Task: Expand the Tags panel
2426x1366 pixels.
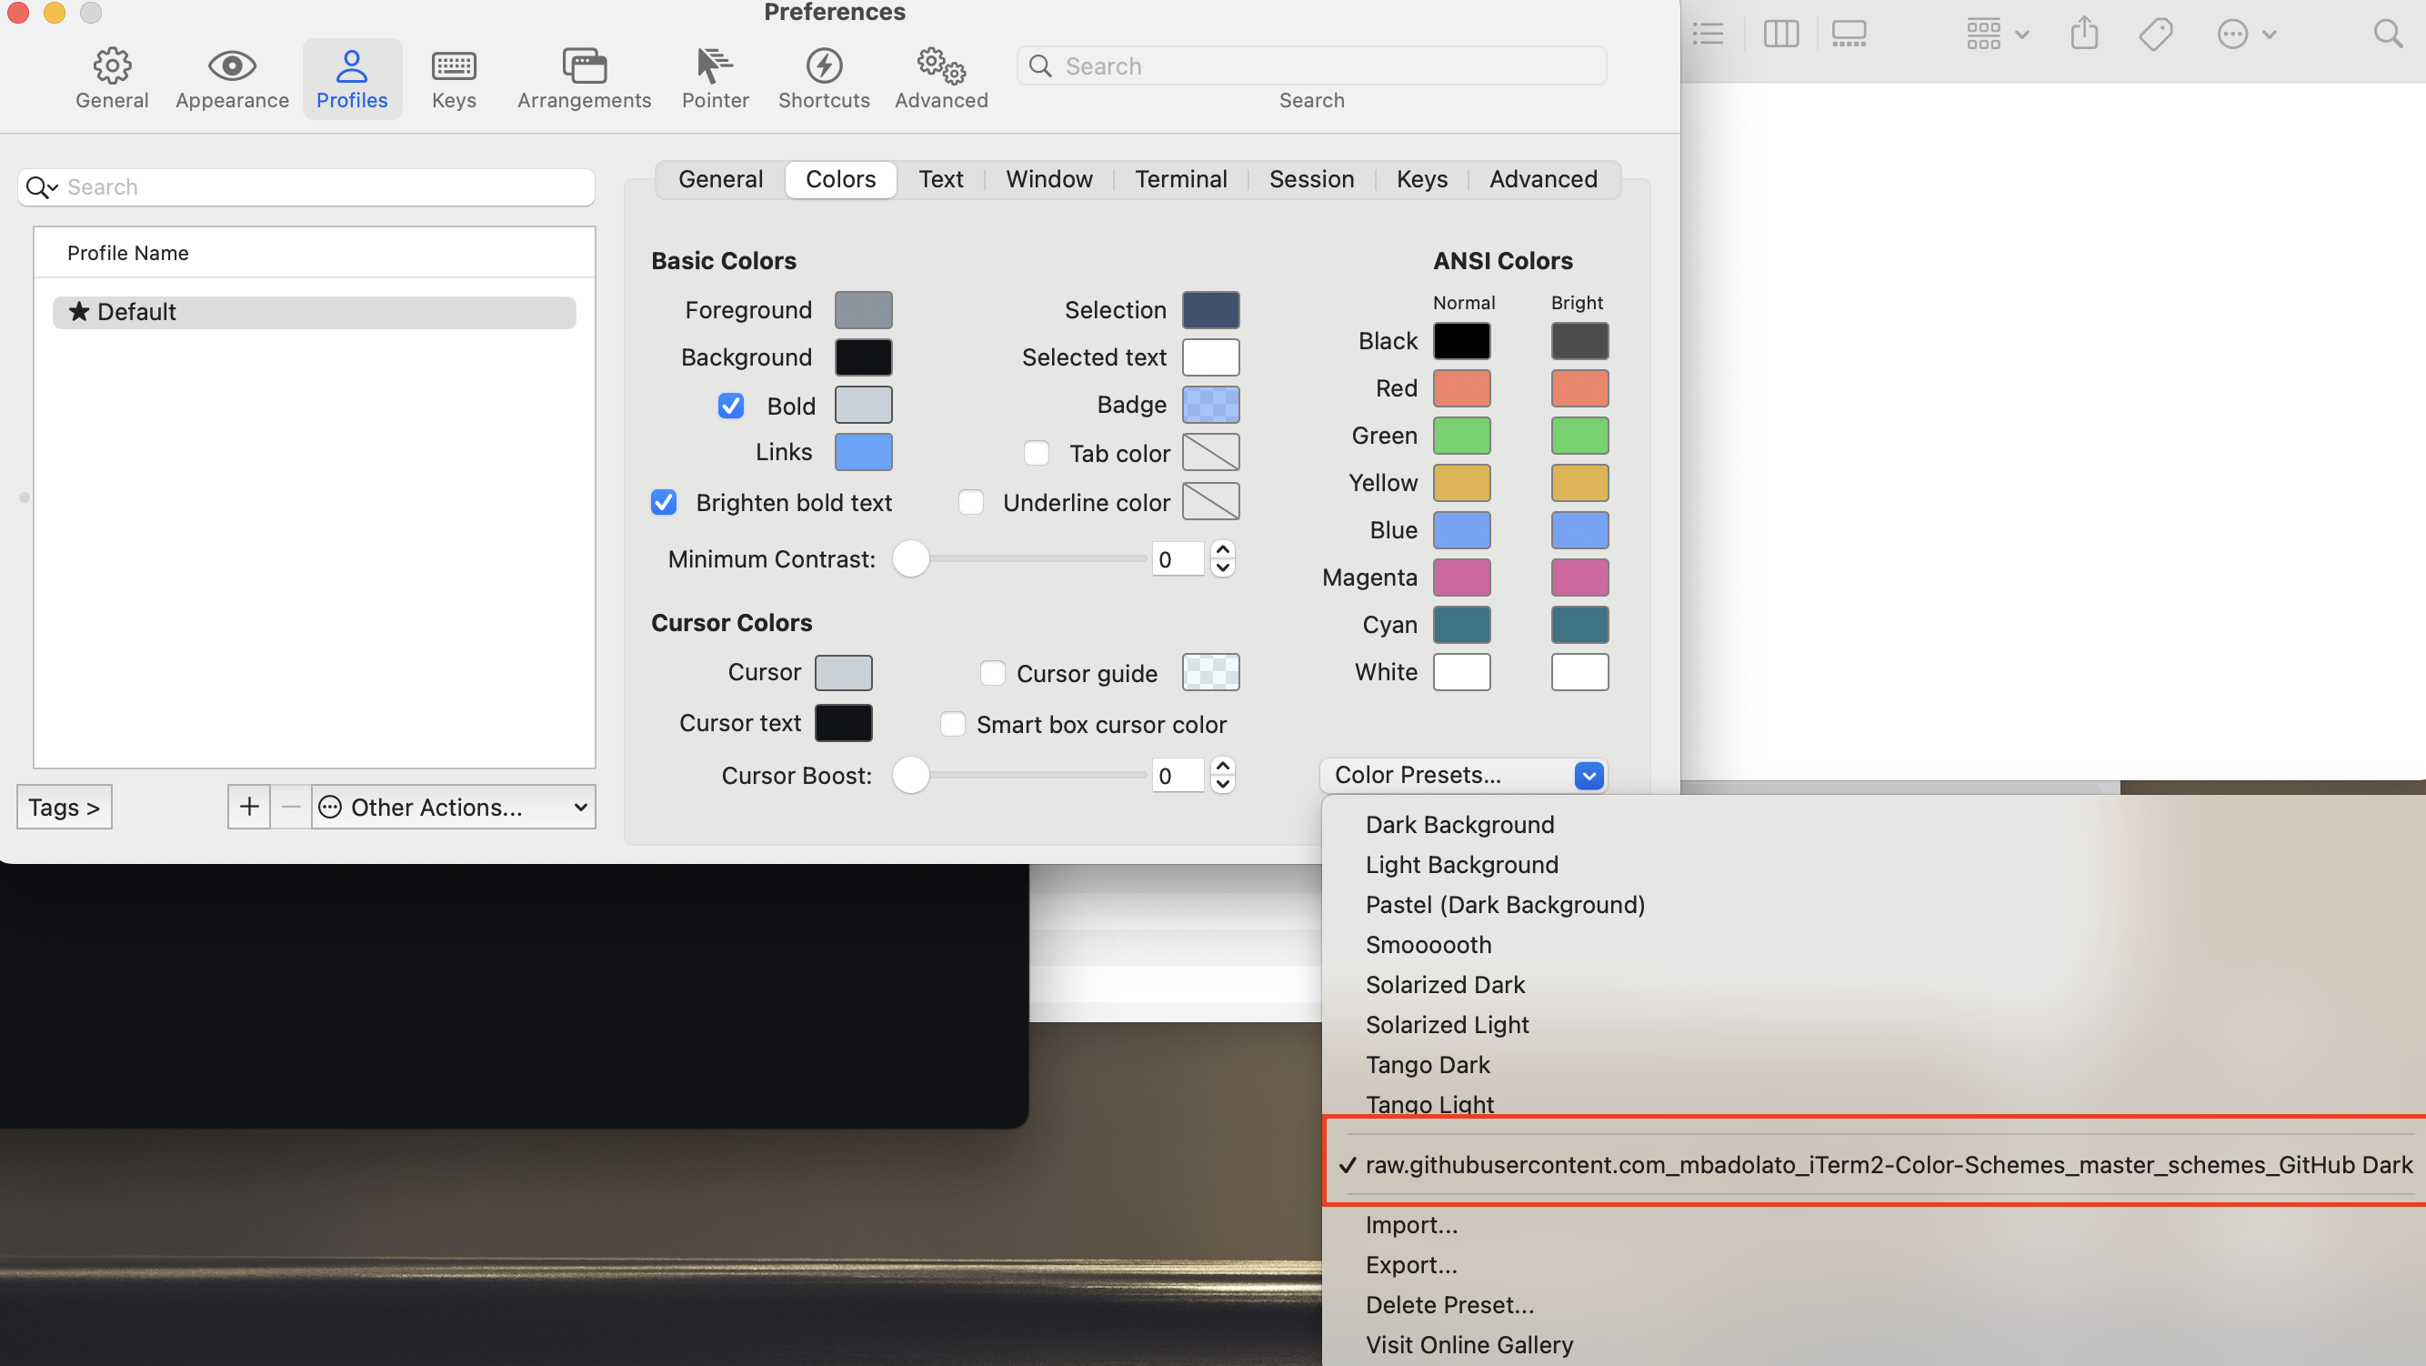Action: (x=64, y=807)
